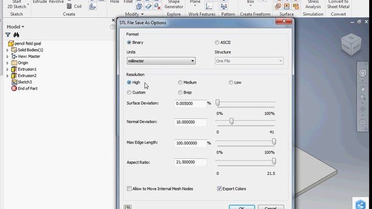Click the pencil field goal part icon
This screenshot has width=372, height=209.
(10, 44)
